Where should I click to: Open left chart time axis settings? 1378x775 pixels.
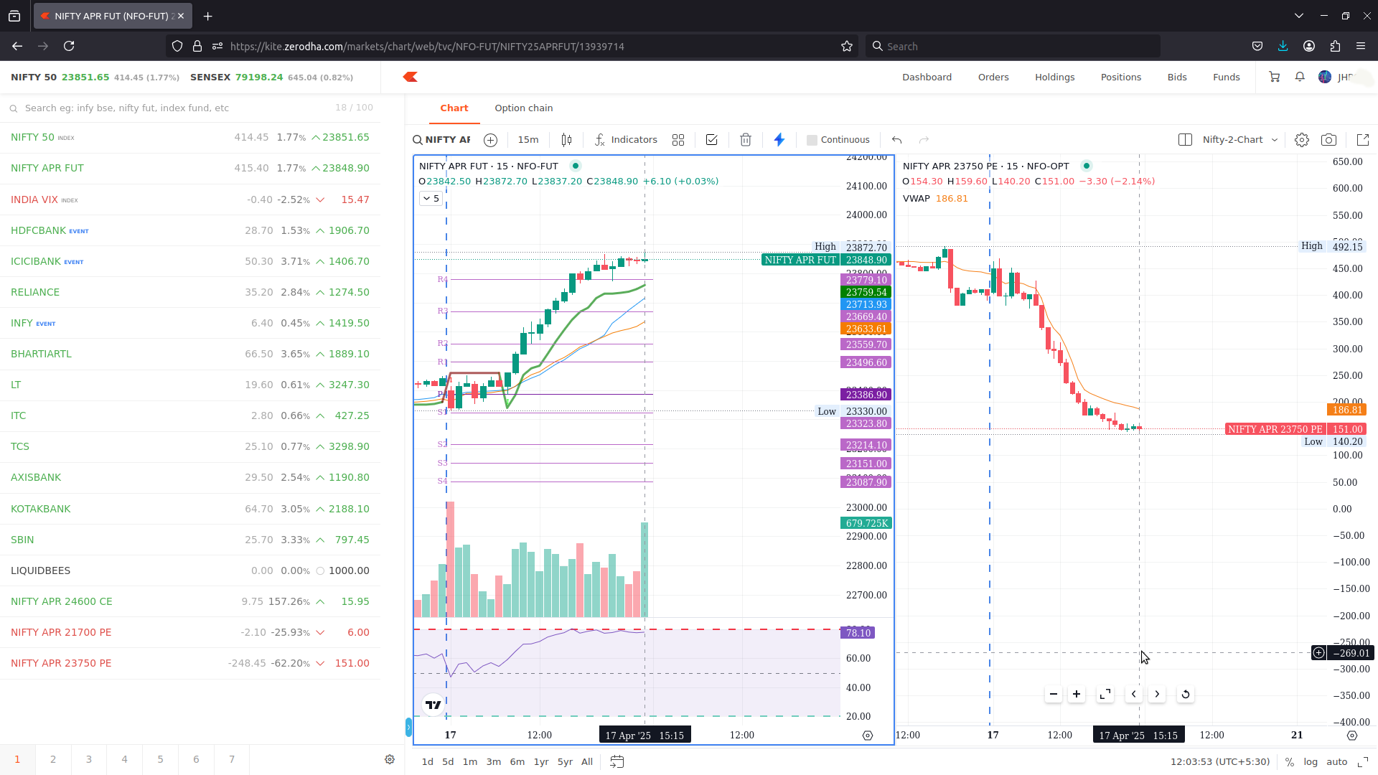[x=868, y=736]
